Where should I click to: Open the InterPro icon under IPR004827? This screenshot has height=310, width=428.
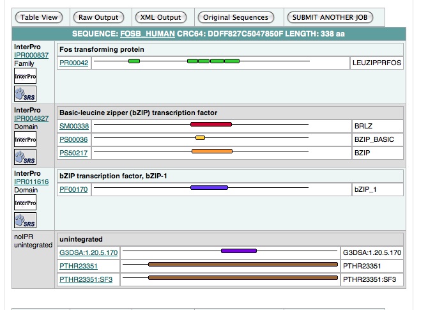[x=25, y=139]
